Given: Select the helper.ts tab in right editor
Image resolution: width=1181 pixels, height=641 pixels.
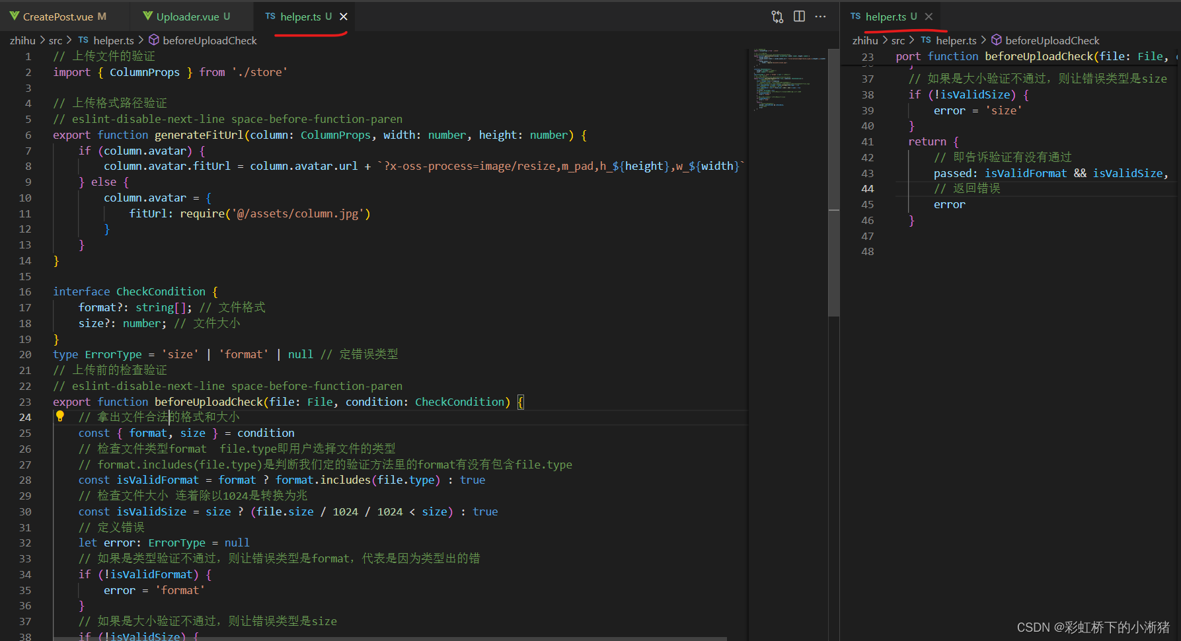Looking at the screenshot, I should pyautogui.click(x=889, y=15).
